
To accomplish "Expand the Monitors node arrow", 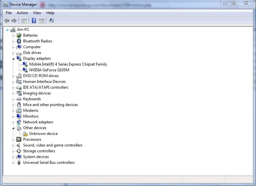I will pyautogui.click(x=13, y=117).
